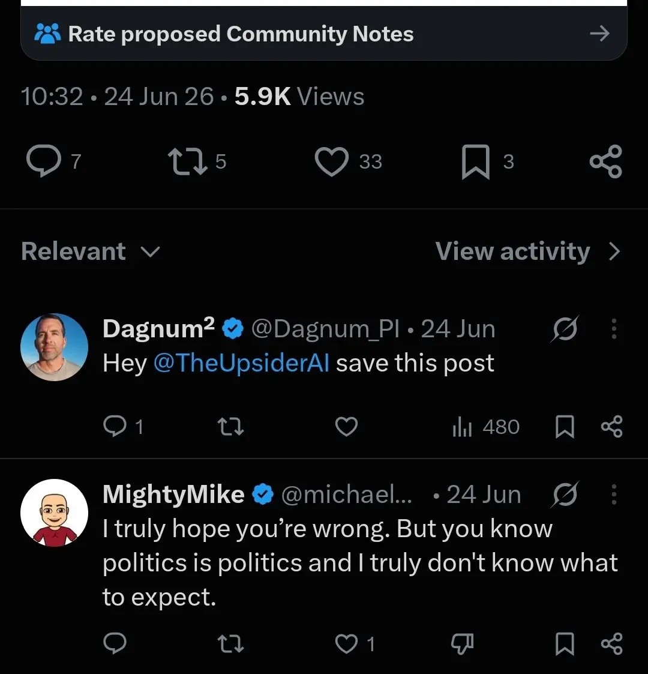
Task: Repost MightyMike's reply
Action: [x=231, y=643]
